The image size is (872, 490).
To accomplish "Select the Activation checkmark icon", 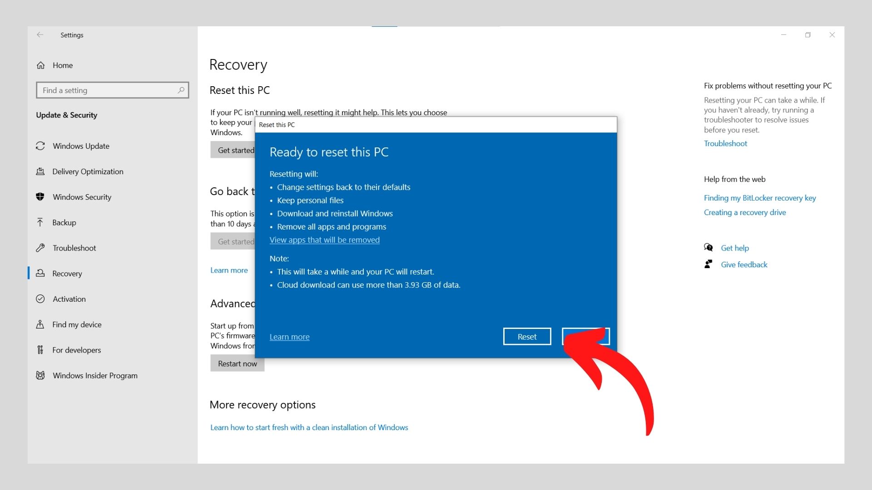I will tap(40, 299).
